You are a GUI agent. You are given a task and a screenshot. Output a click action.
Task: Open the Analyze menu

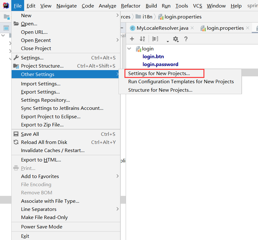pos(108,6)
